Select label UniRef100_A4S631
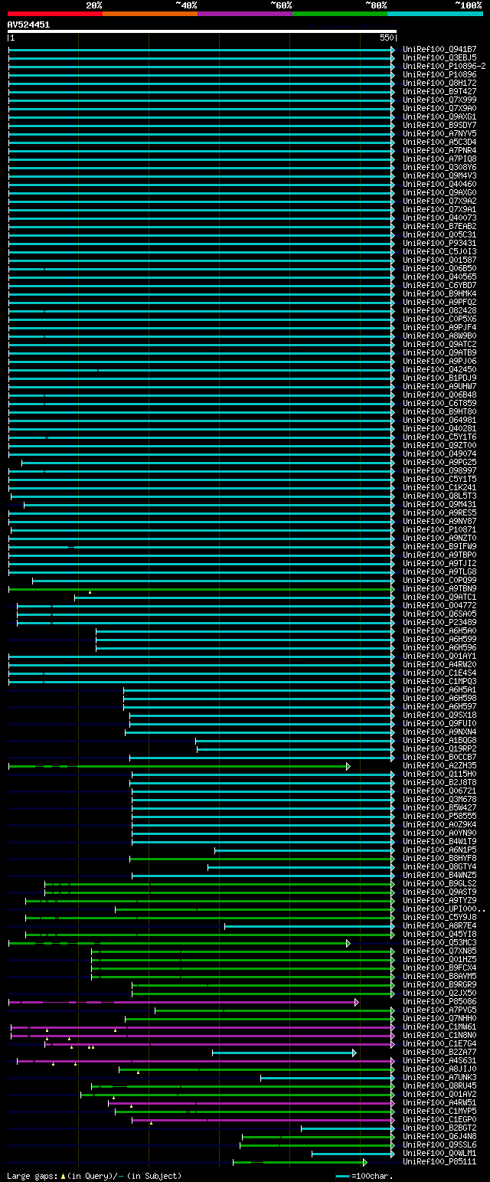490x1182 pixels. [439, 1060]
